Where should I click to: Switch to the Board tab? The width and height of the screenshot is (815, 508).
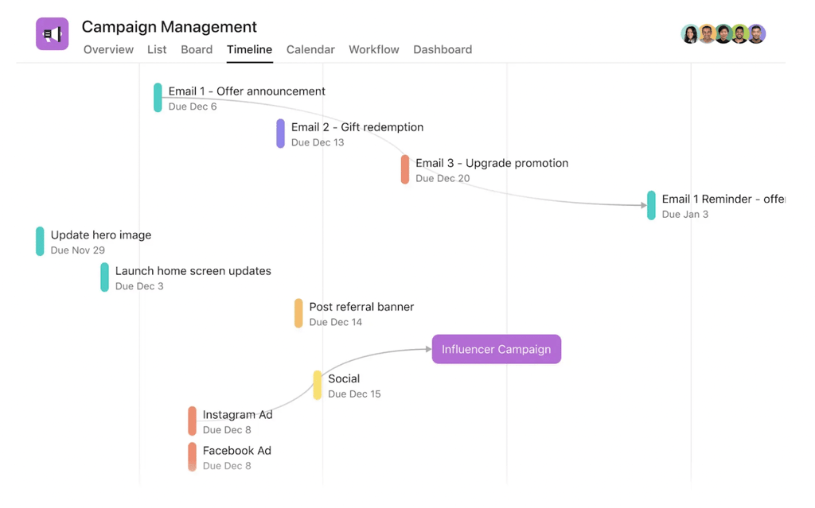coord(197,49)
